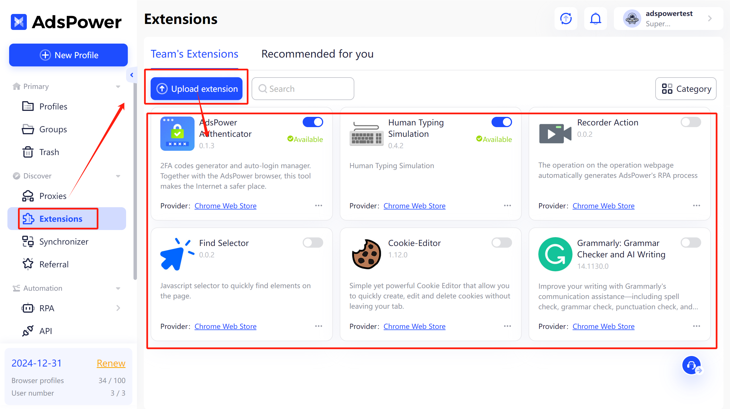This screenshot has width=730, height=409.
Task: Open more options for Find Selector
Action: coord(318,326)
